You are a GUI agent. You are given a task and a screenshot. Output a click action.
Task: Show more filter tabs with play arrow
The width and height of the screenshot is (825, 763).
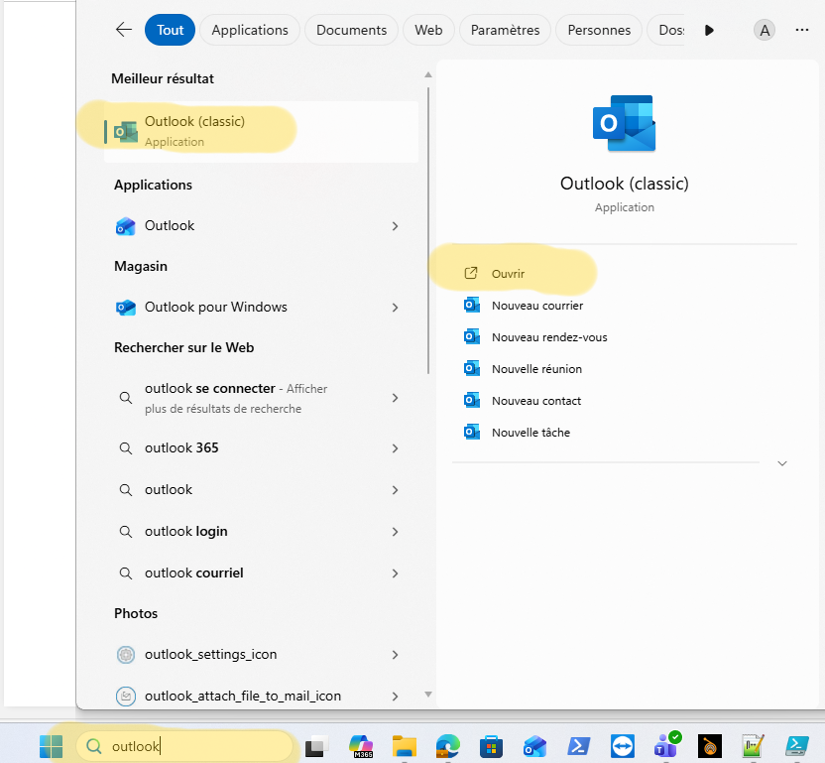coord(709,30)
